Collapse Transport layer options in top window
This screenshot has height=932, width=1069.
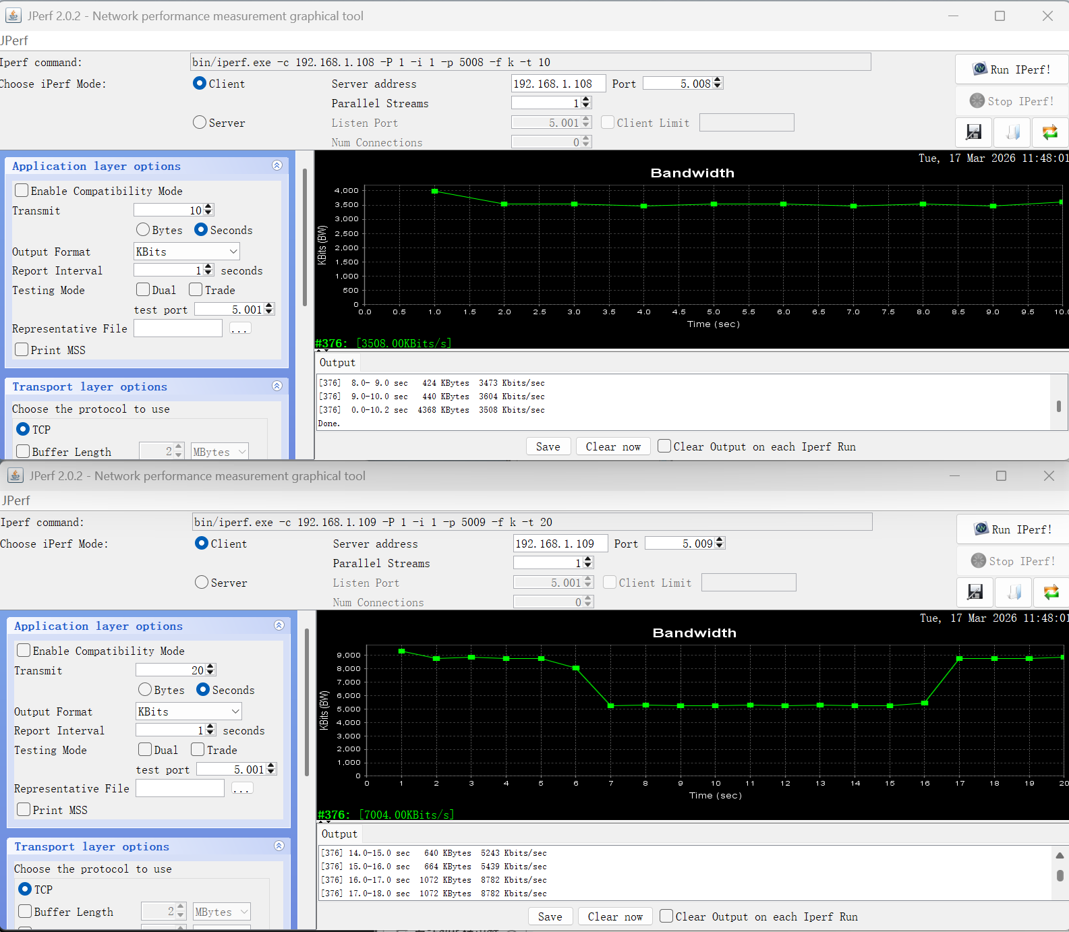[277, 386]
